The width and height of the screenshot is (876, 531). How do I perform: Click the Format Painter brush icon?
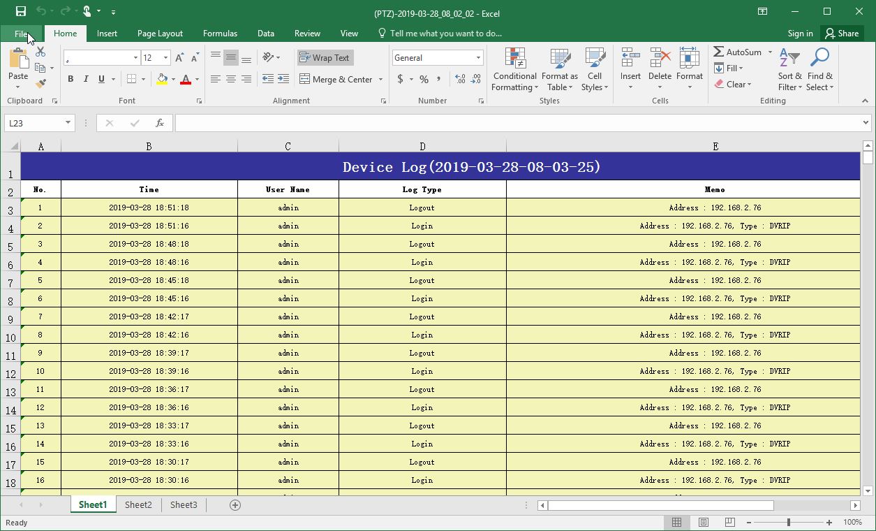pyautogui.click(x=40, y=84)
